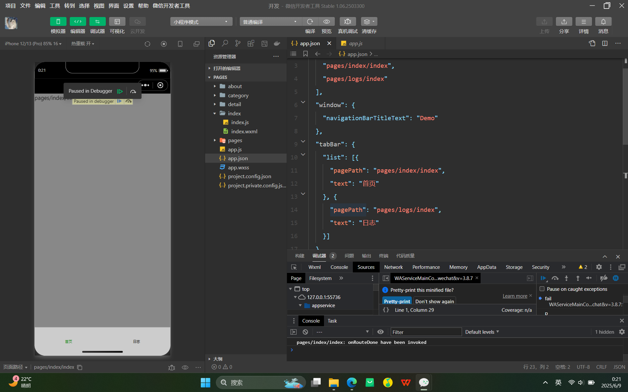Open the AppData devtools tab

pyautogui.click(x=486, y=267)
